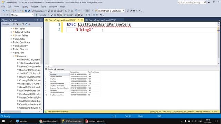The image size is (221, 124).
Task: Click the Cut scissors icon
Action: click(x=66, y=11)
